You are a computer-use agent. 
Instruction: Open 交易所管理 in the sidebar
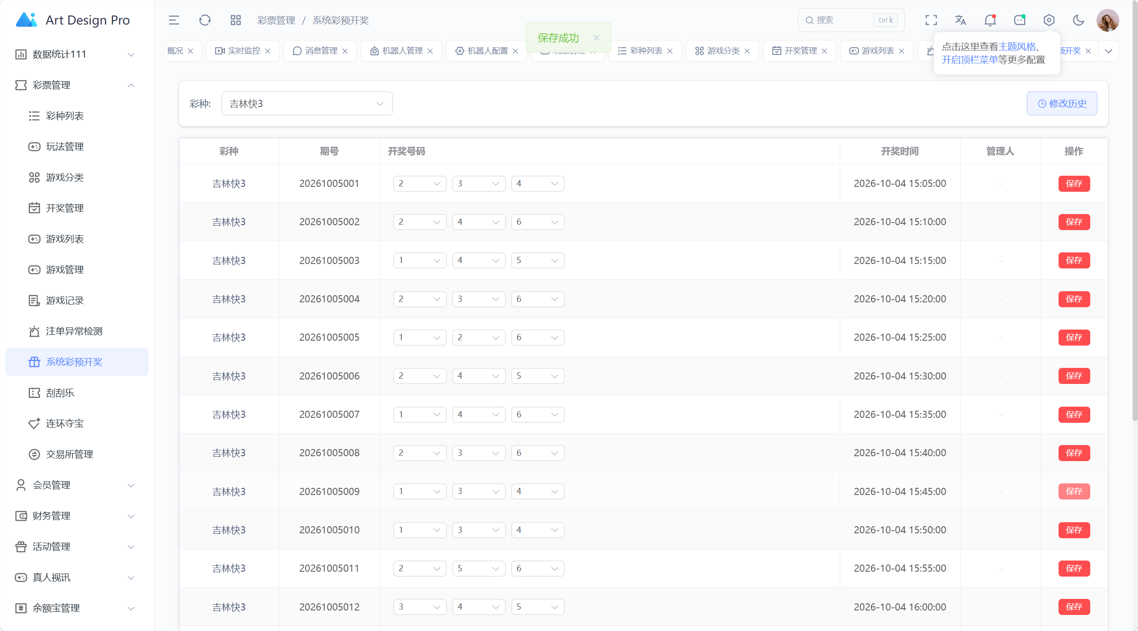coord(77,454)
